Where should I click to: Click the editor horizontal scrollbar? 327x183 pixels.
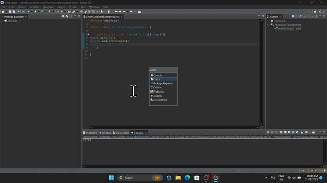[x=174, y=127]
